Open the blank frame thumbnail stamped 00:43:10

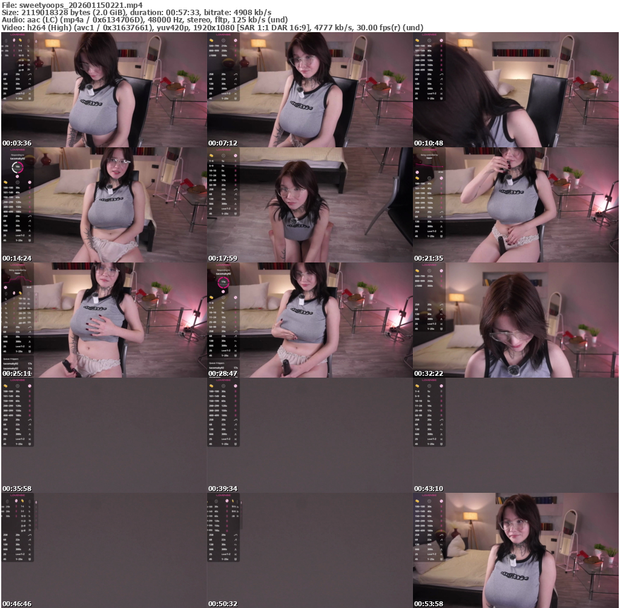(516, 435)
